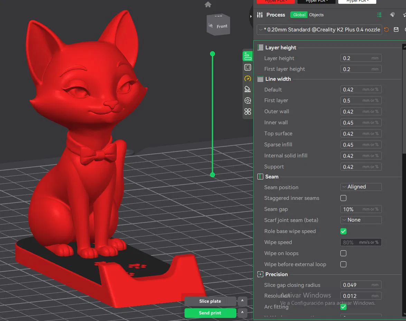Viewport: 406px width, 321px height.
Task: Disable Role base wipe speed checkbox
Action: click(x=343, y=231)
